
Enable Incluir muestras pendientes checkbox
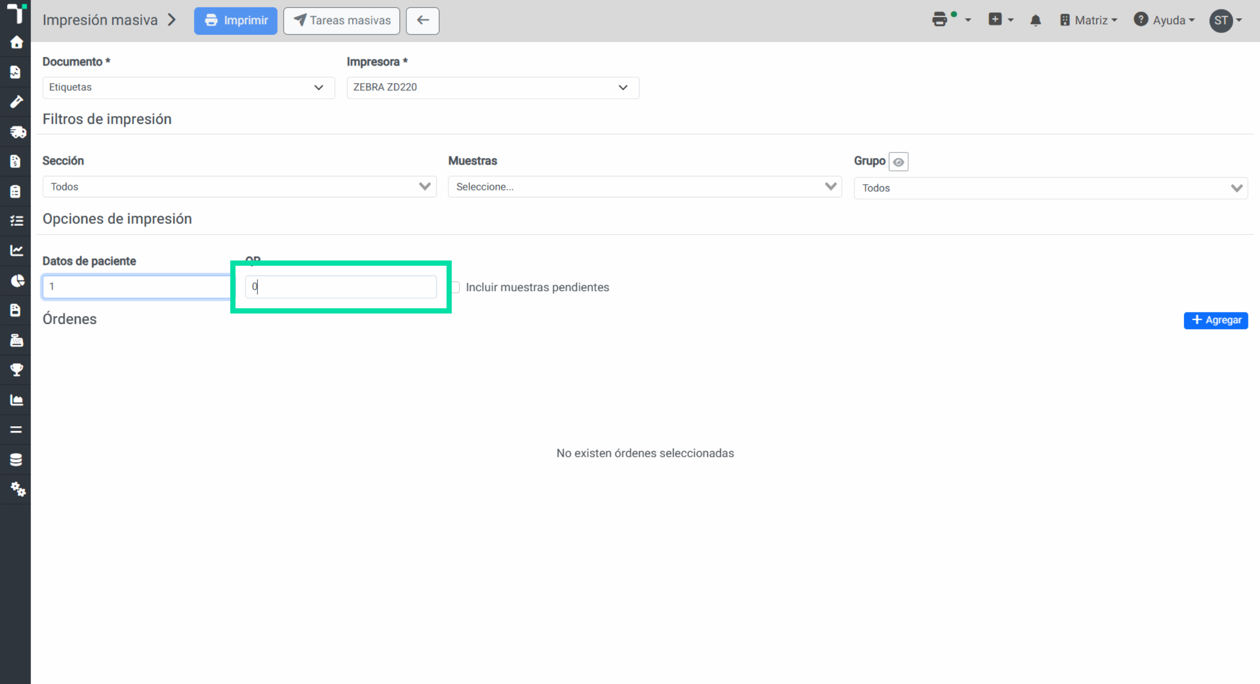[455, 287]
